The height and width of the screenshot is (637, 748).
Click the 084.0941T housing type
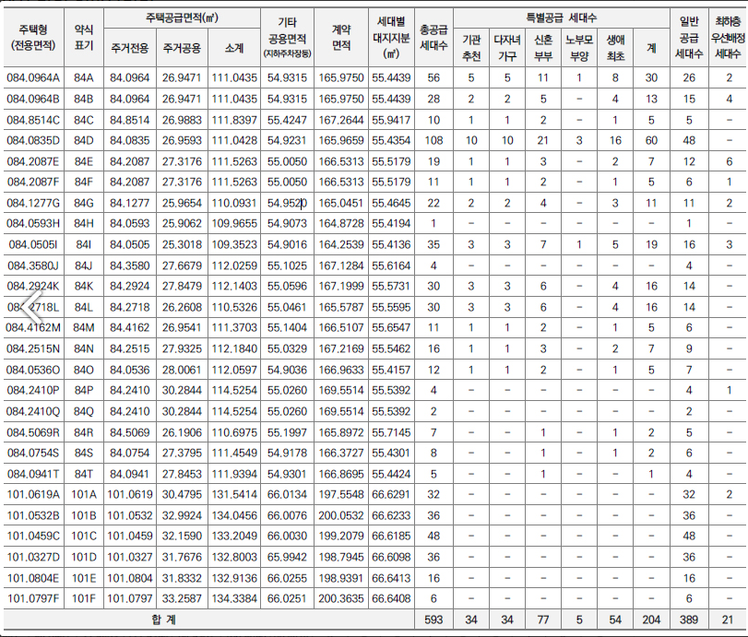click(33, 474)
